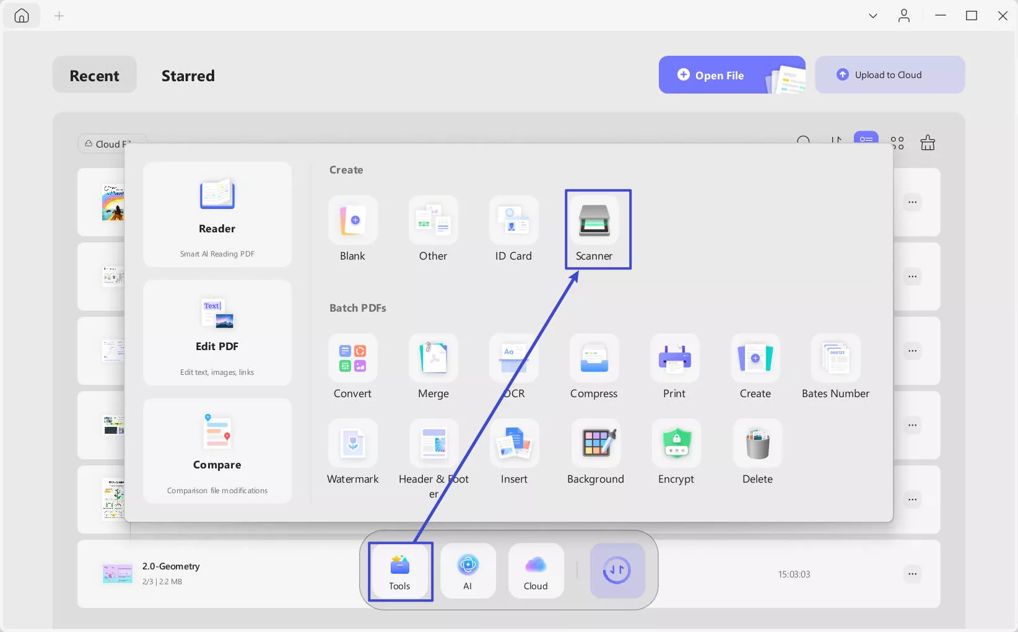Select the batch Print tool

tap(675, 366)
